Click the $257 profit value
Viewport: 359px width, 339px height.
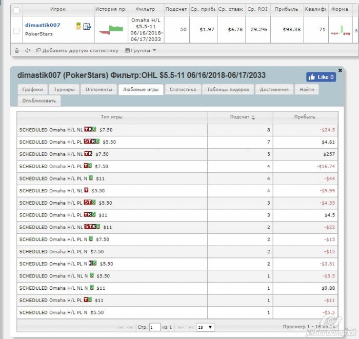[329, 154]
